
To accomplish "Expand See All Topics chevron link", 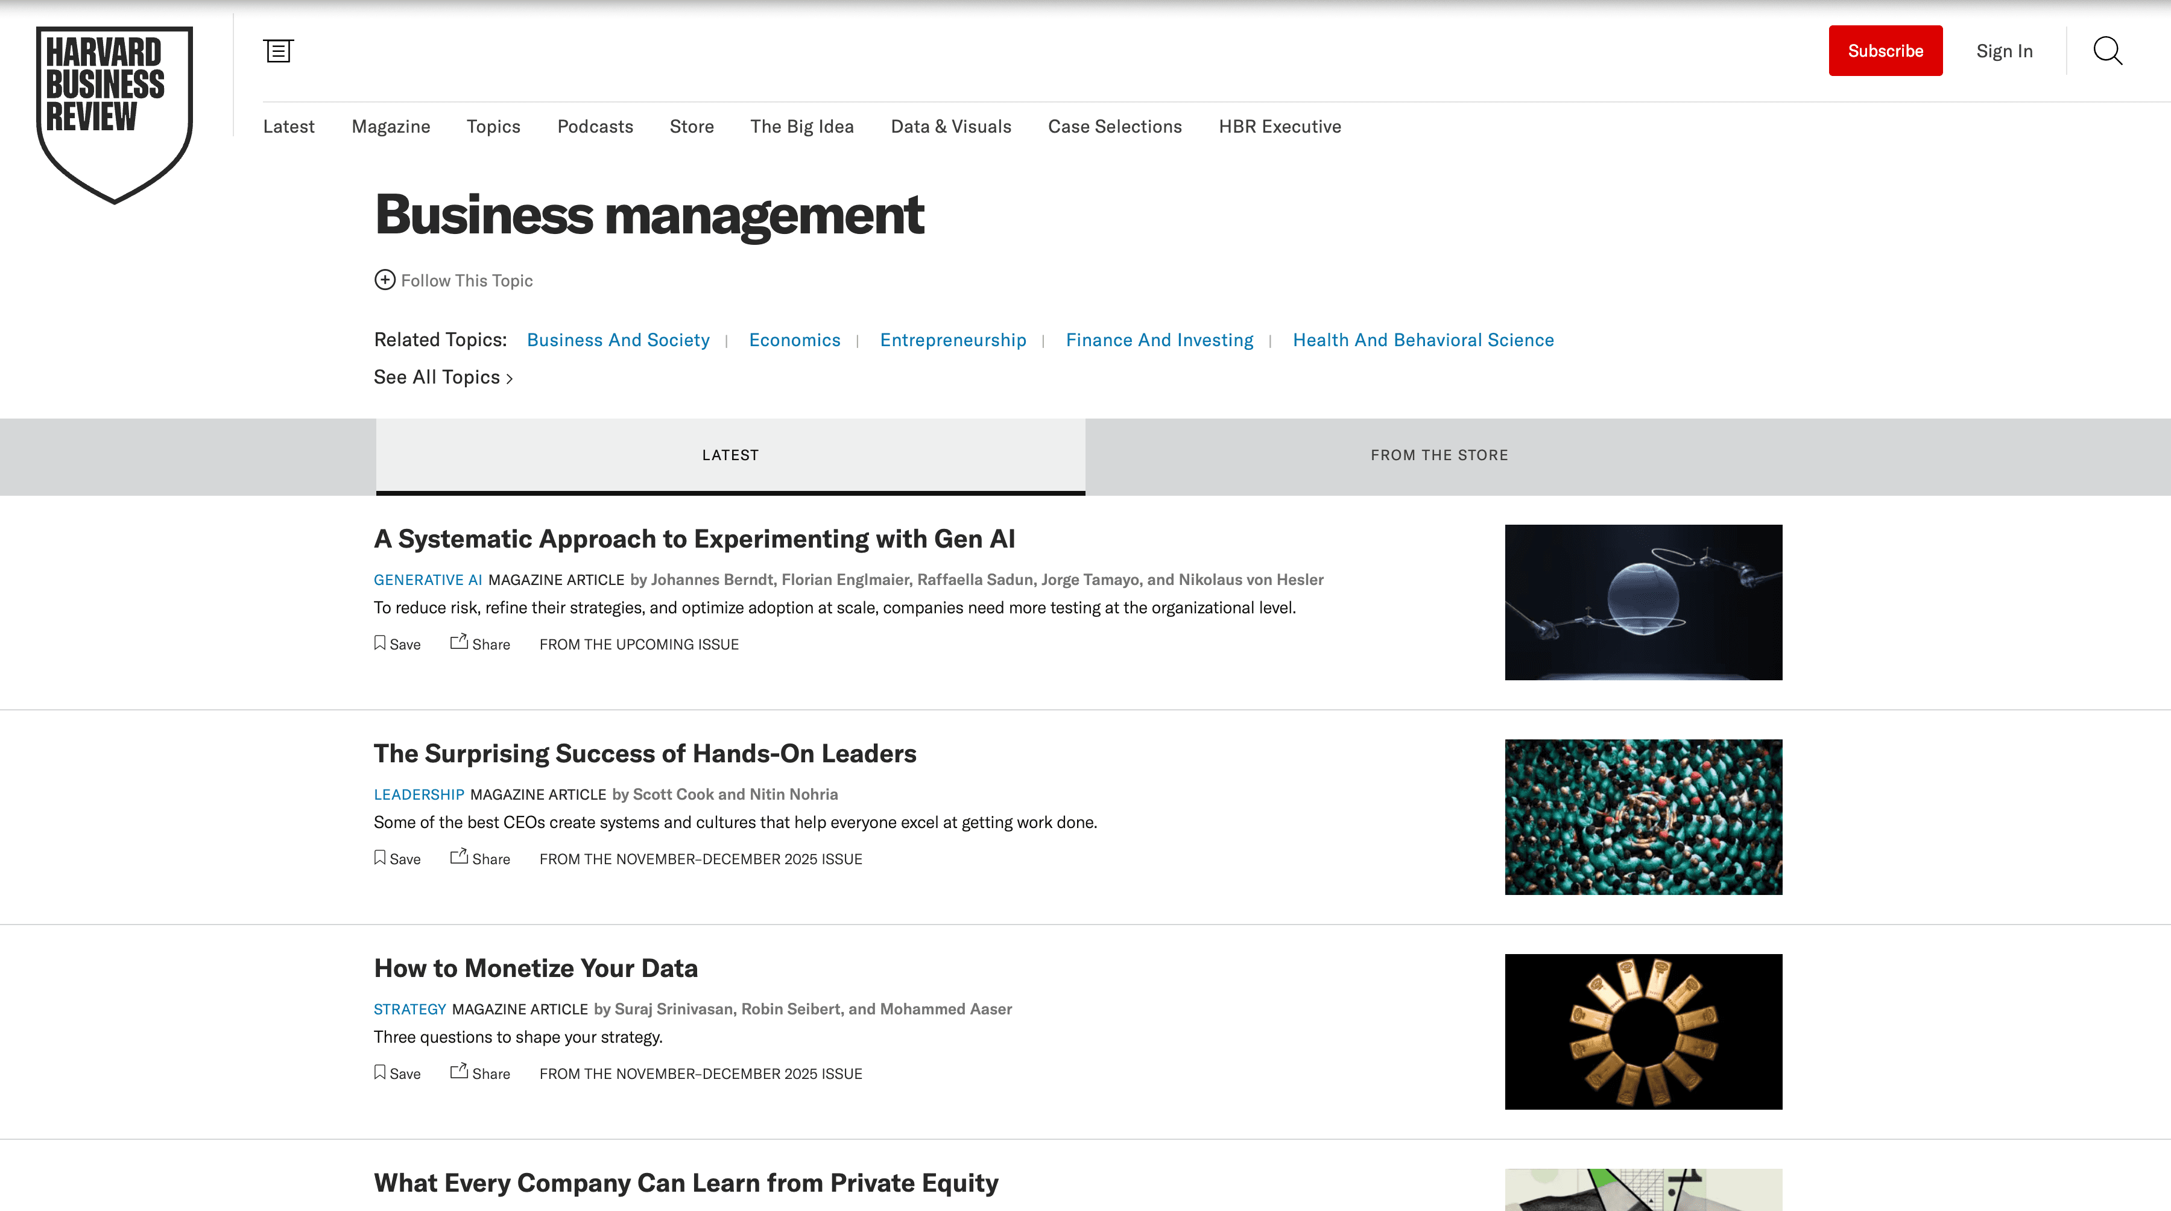I will tap(443, 378).
